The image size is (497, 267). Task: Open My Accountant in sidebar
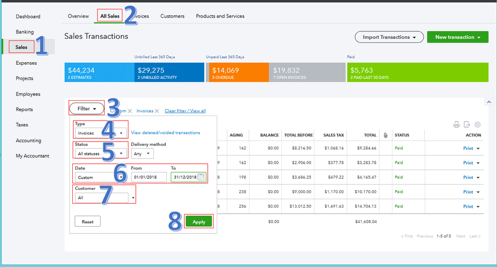tap(32, 156)
